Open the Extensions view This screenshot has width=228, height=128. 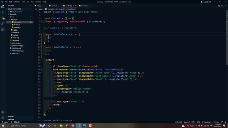(3, 29)
